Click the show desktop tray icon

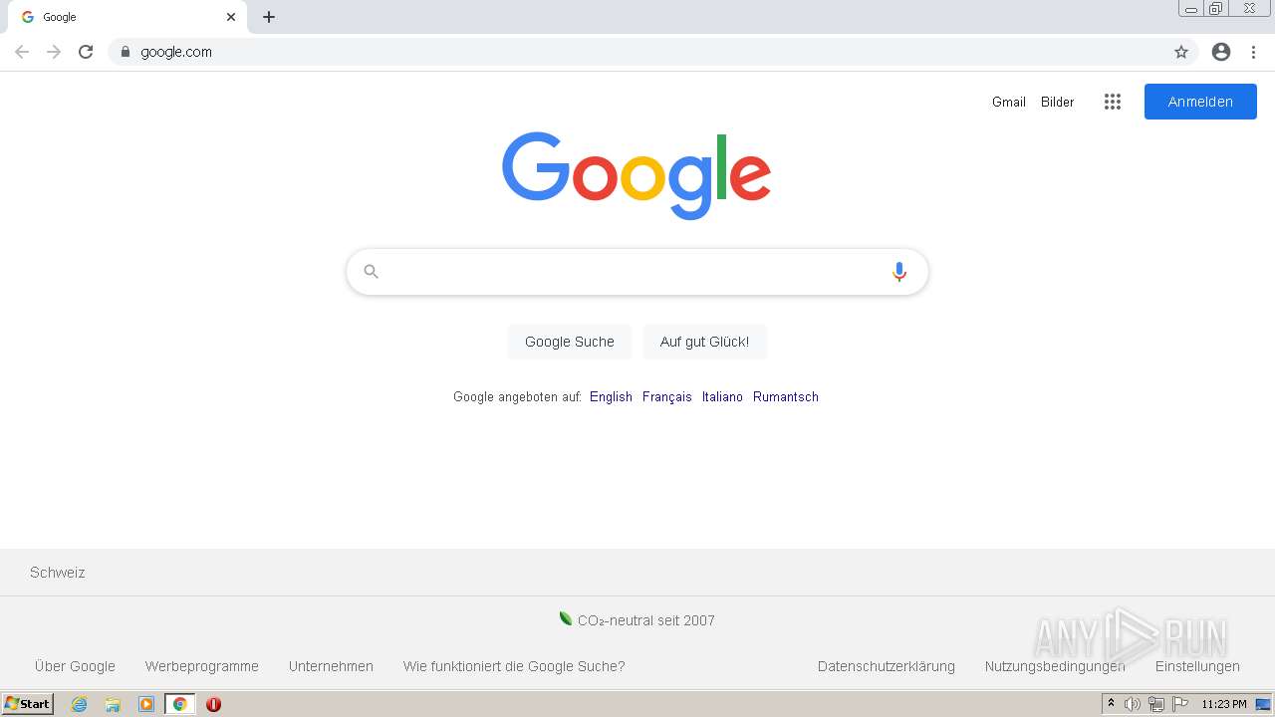pyautogui.click(x=1264, y=704)
